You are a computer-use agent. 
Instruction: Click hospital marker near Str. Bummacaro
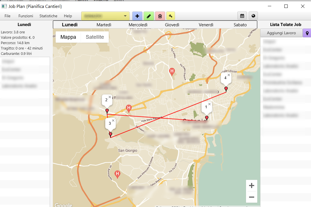(x=117, y=174)
